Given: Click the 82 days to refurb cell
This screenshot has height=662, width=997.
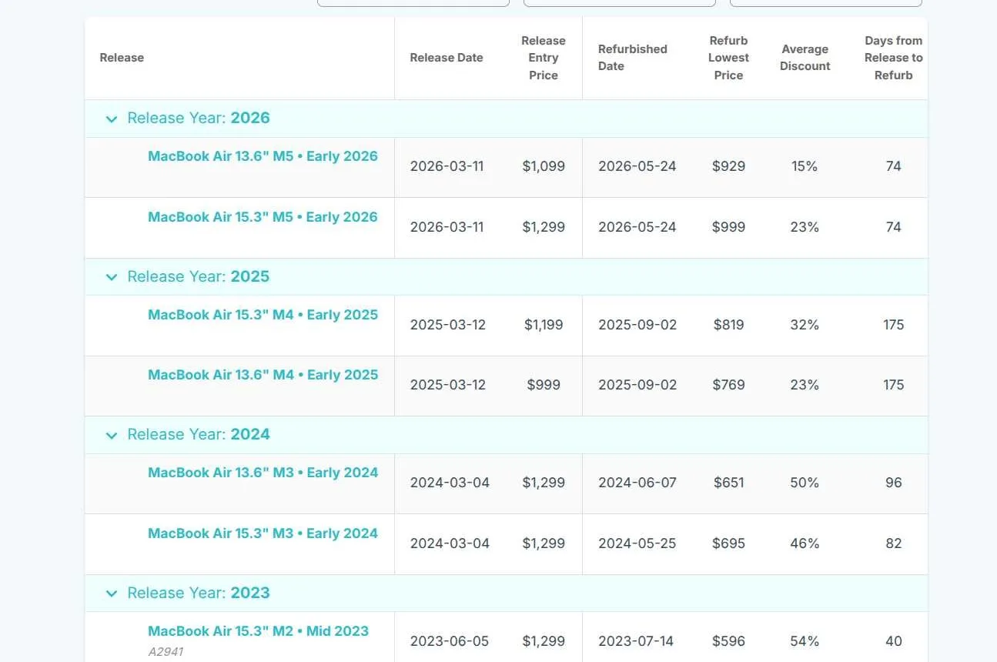Looking at the screenshot, I should click(893, 543).
